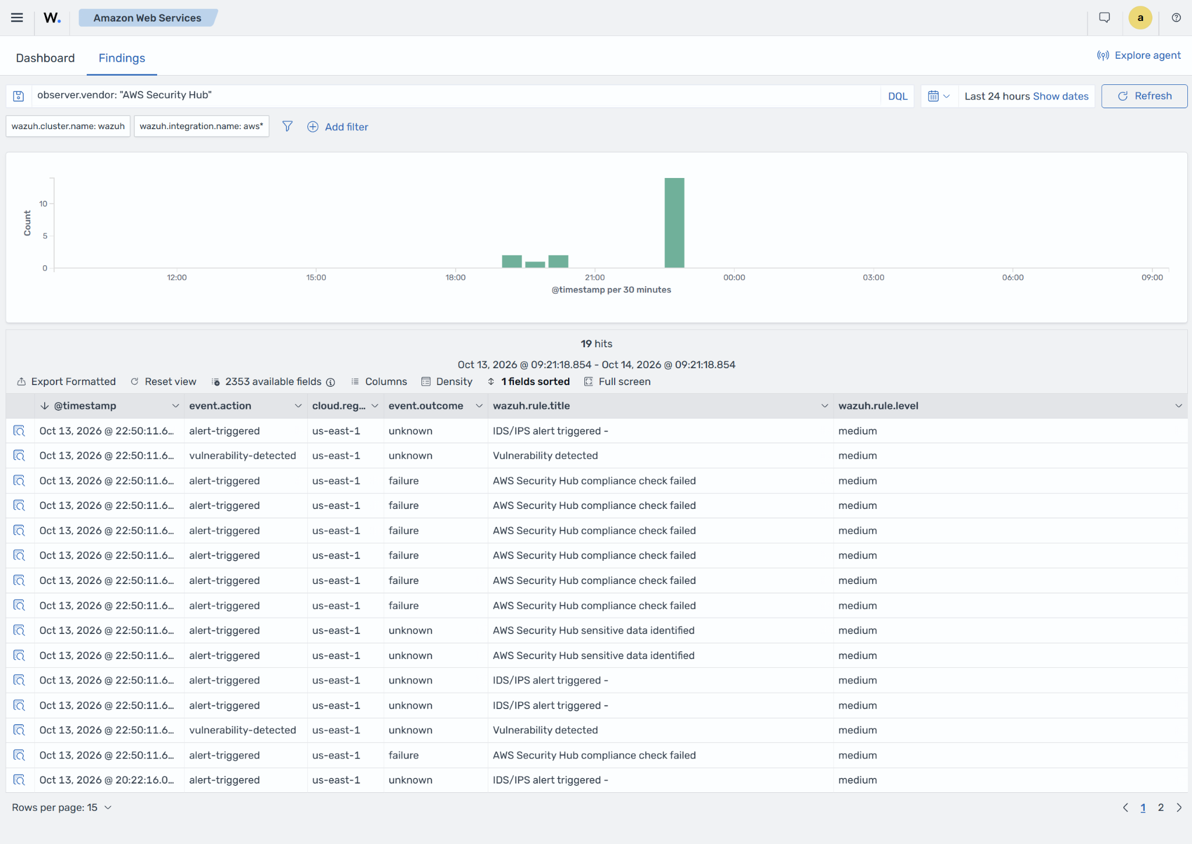Expand Rows per page: 15 selector

tap(62, 807)
